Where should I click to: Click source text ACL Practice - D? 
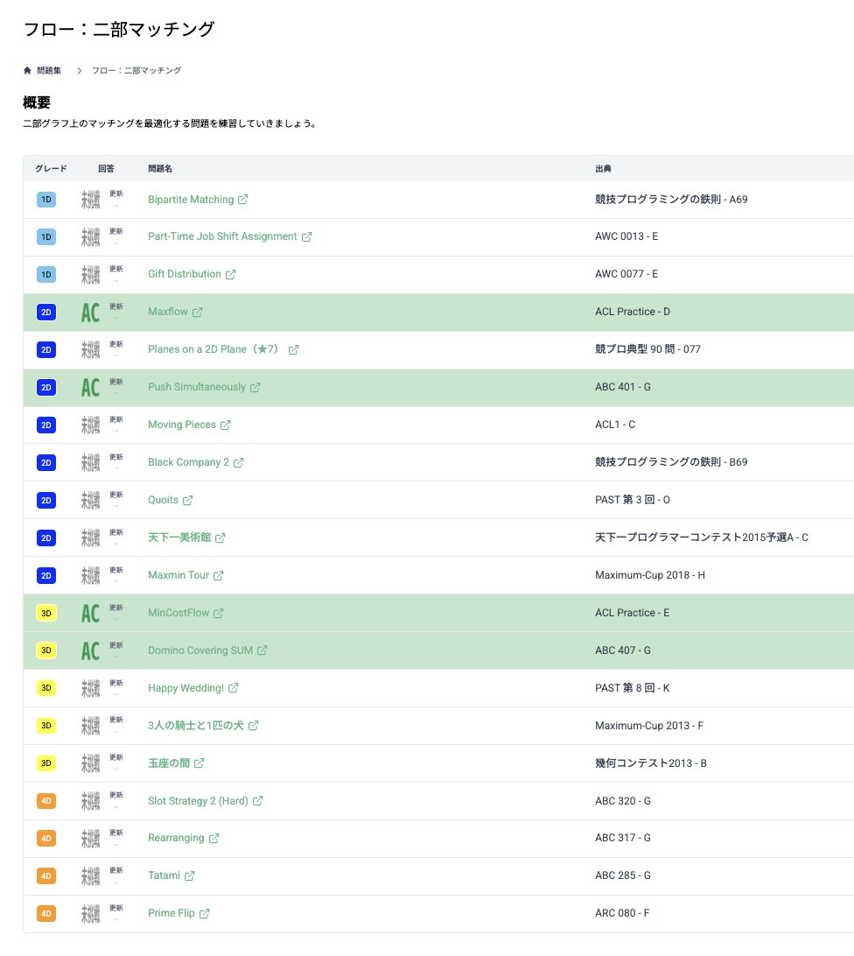tap(633, 313)
